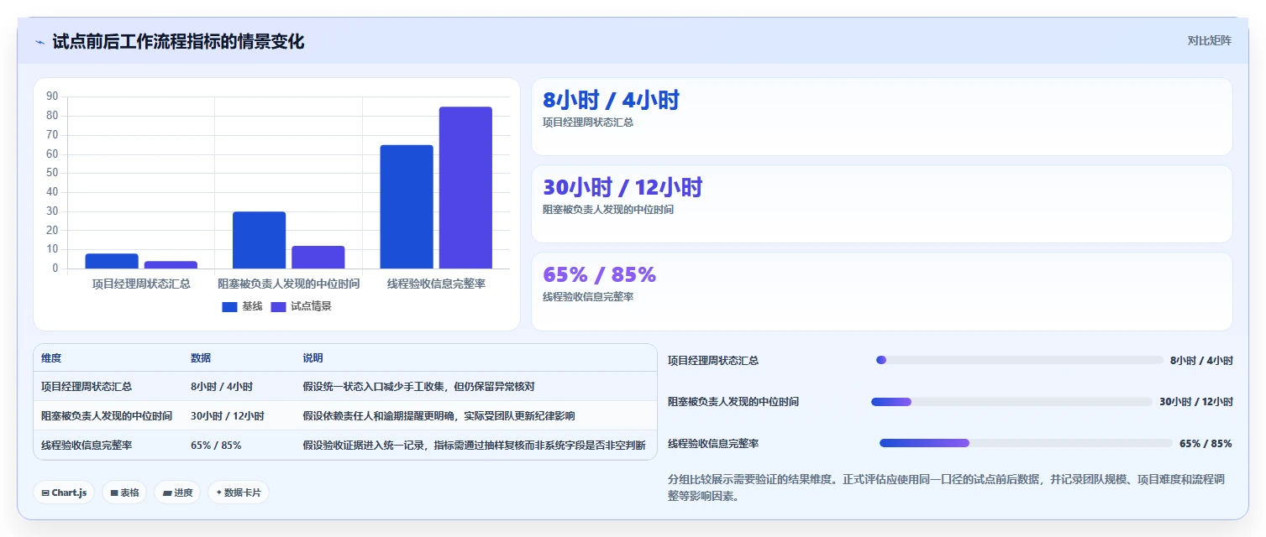Click the 说明 table column header
The width and height of the screenshot is (1266, 537).
(313, 358)
